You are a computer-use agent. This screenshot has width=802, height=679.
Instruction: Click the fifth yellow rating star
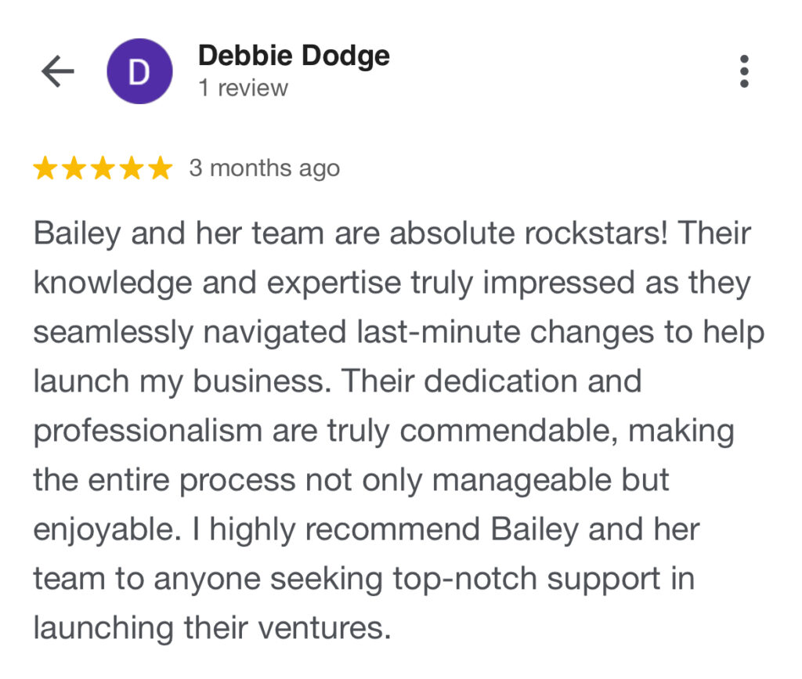point(160,168)
